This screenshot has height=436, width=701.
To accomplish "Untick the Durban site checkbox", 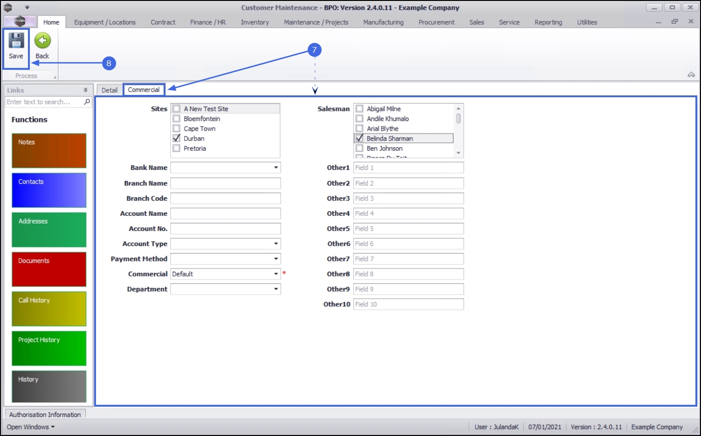I will pos(177,138).
